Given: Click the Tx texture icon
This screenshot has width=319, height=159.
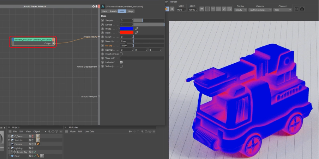Looking at the screenshot, I should pyautogui.click(x=229, y=9).
